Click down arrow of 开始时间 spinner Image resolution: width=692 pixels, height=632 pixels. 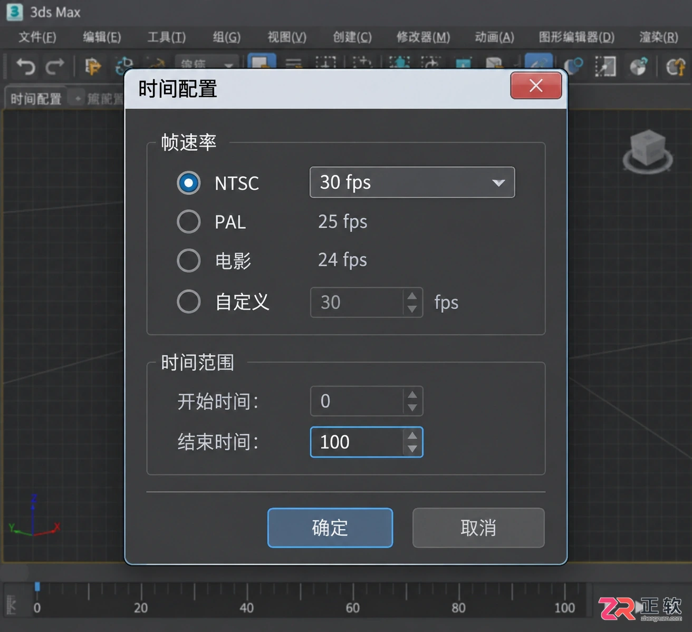point(412,407)
